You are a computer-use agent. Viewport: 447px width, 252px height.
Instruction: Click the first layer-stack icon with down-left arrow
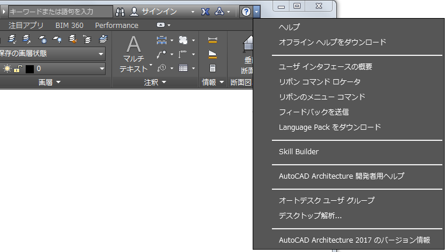pyautogui.click(x=12, y=39)
